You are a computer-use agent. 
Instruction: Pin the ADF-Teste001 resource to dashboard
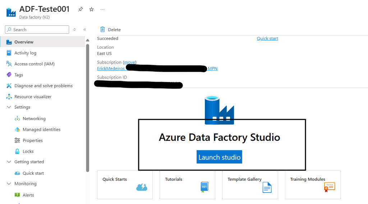pos(80,10)
